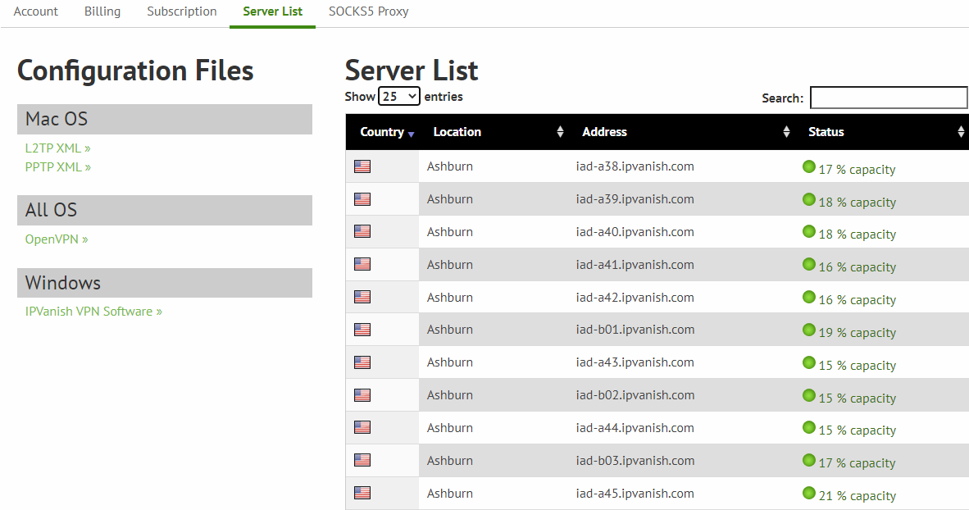Select address iad-a43.ipvanish.com

point(635,362)
